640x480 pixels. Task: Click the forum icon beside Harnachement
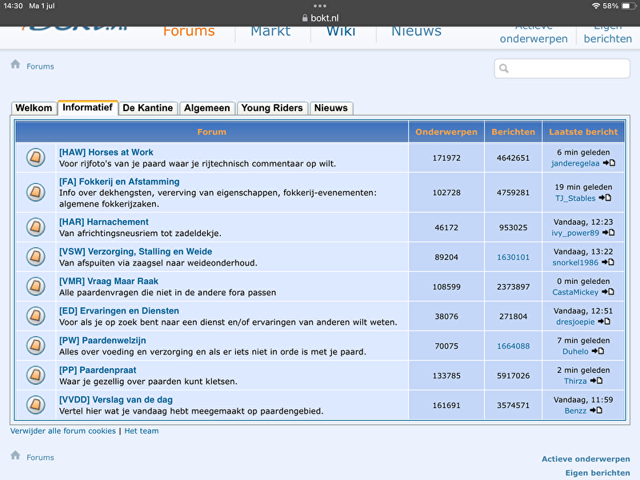pyautogui.click(x=35, y=227)
